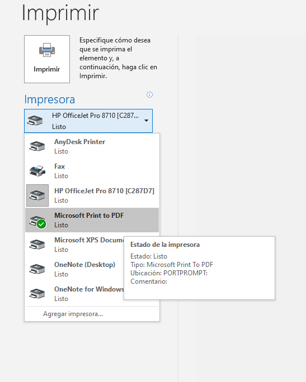Click the highlighted HP OfficeJet printer icon
Screen dimensions: 306x382
37,195
